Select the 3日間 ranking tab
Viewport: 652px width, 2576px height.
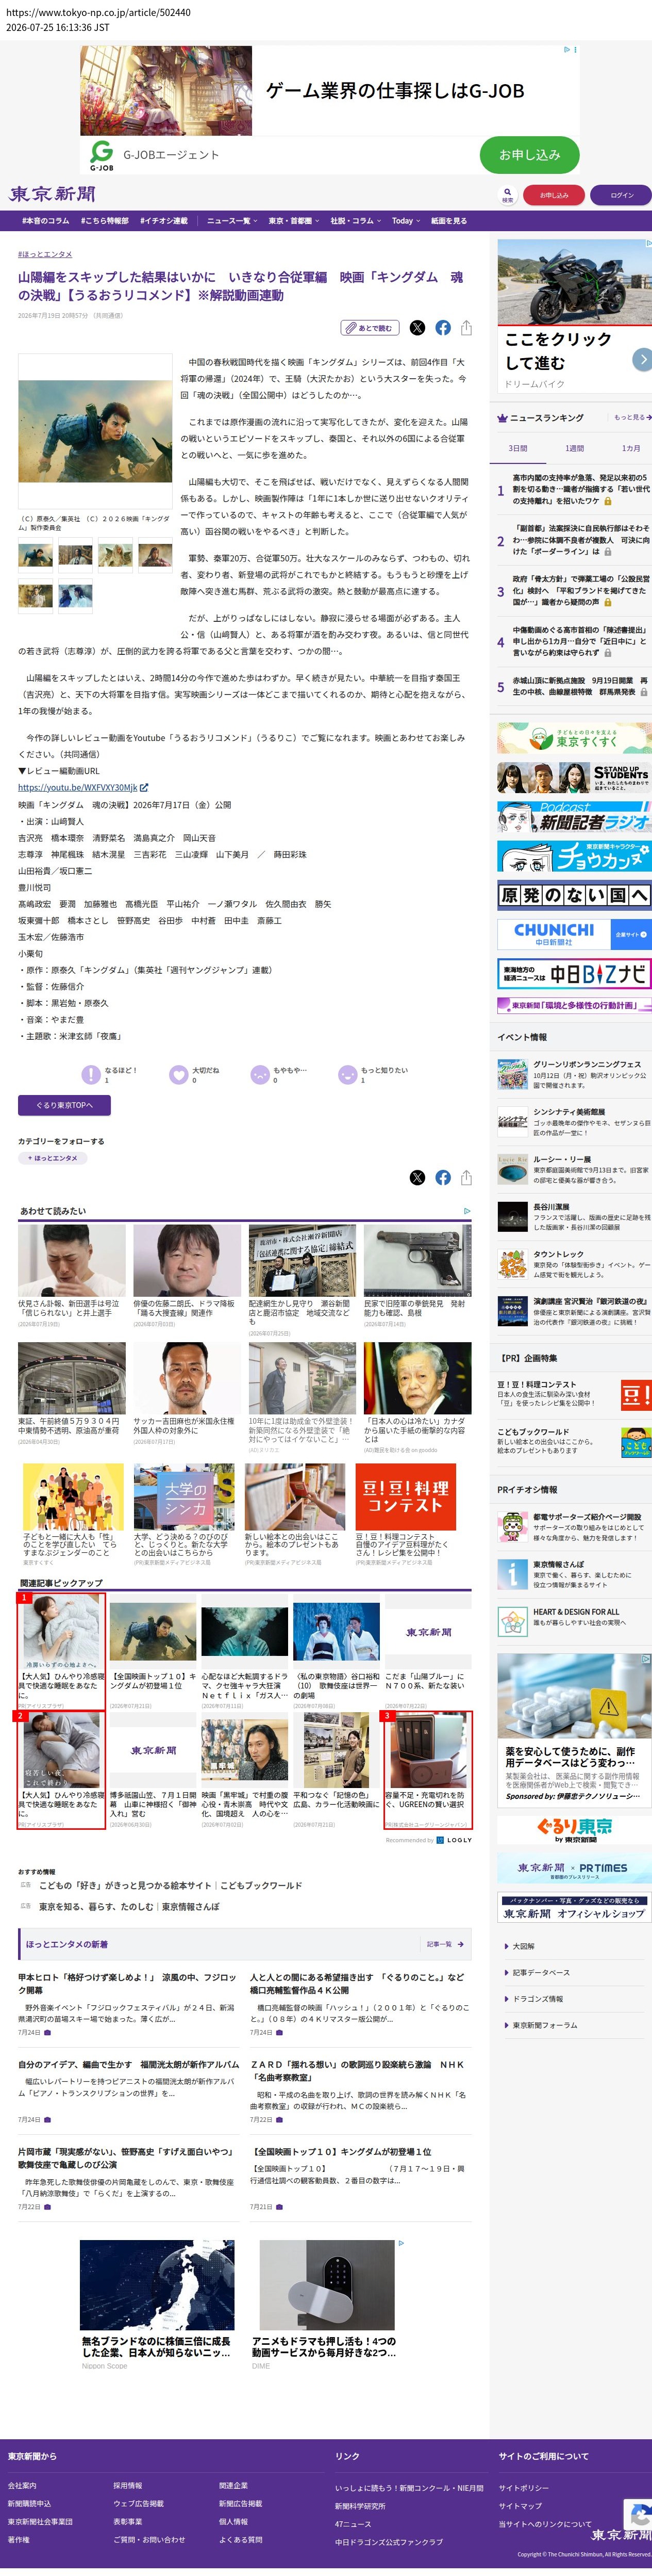tap(517, 449)
